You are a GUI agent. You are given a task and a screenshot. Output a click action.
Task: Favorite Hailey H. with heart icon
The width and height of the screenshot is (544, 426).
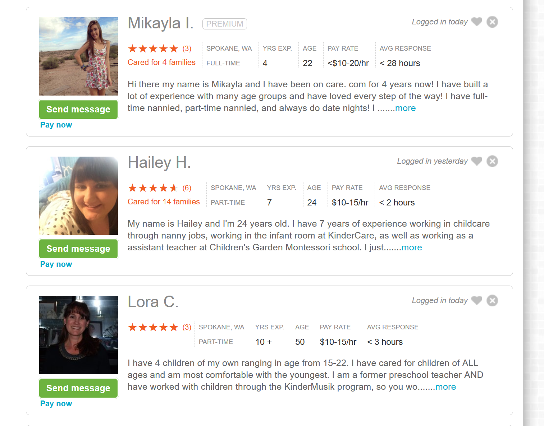tap(476, 161)
